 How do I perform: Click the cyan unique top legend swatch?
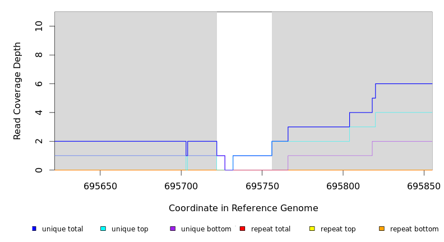(x=103, y=229)
